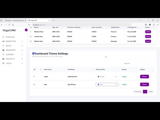This screenshot has height=120, width=160.
Task: Sort table by Theme Color column
Action: click(x=107, y=69)
